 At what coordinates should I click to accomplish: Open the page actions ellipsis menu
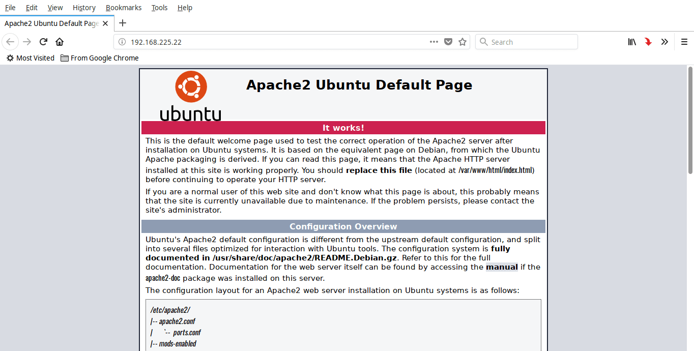tap(433, 42)
